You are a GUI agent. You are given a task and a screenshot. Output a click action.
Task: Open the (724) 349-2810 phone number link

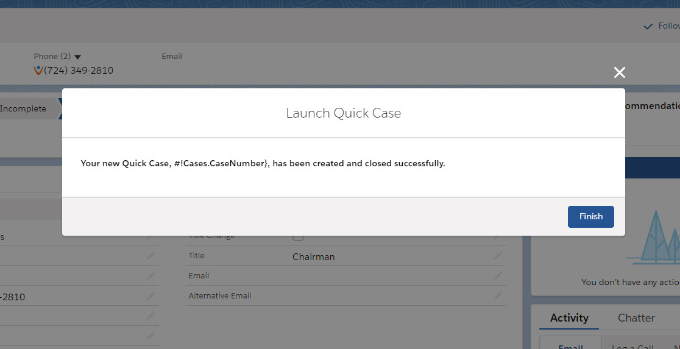(79, 71)
